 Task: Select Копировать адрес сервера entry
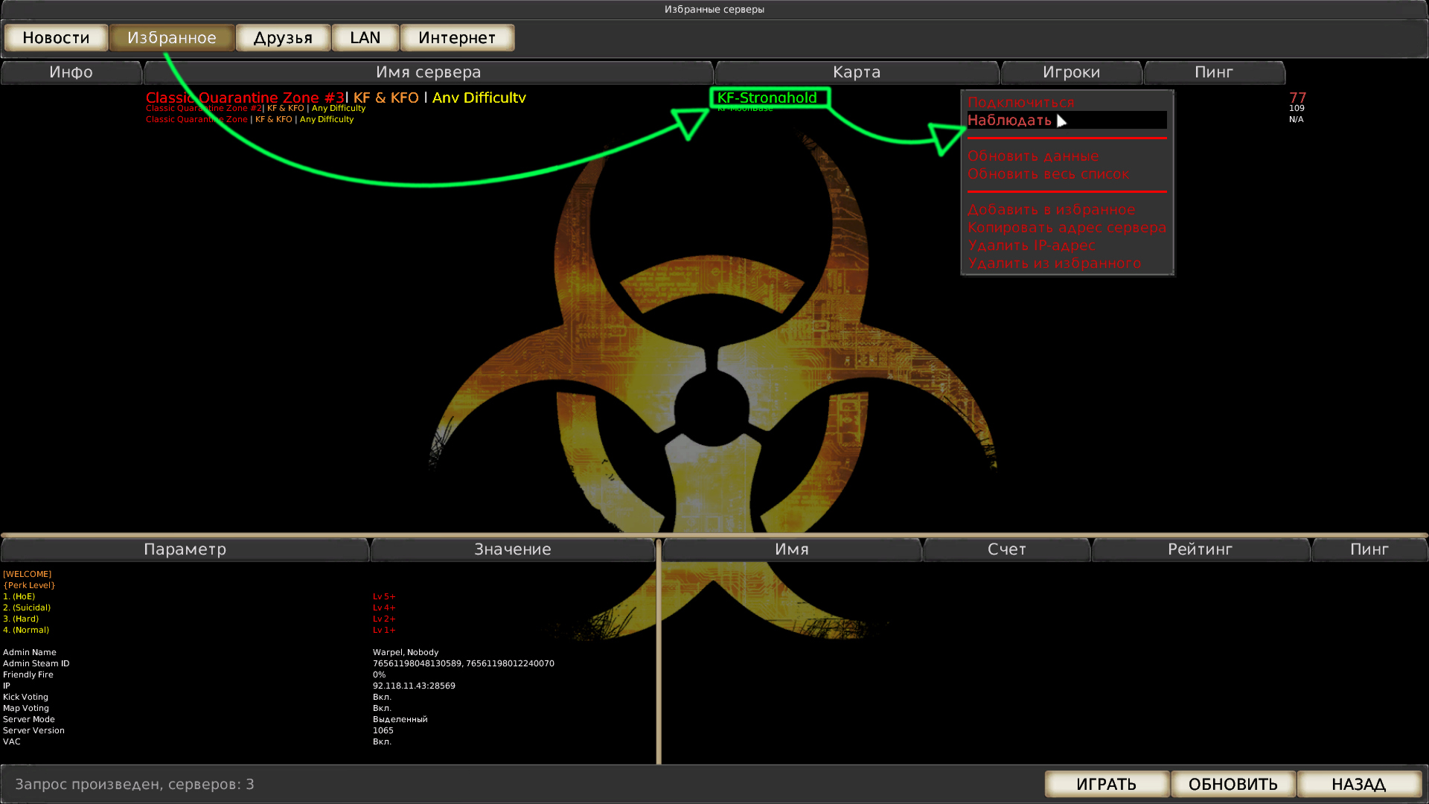pos(1067,228)
